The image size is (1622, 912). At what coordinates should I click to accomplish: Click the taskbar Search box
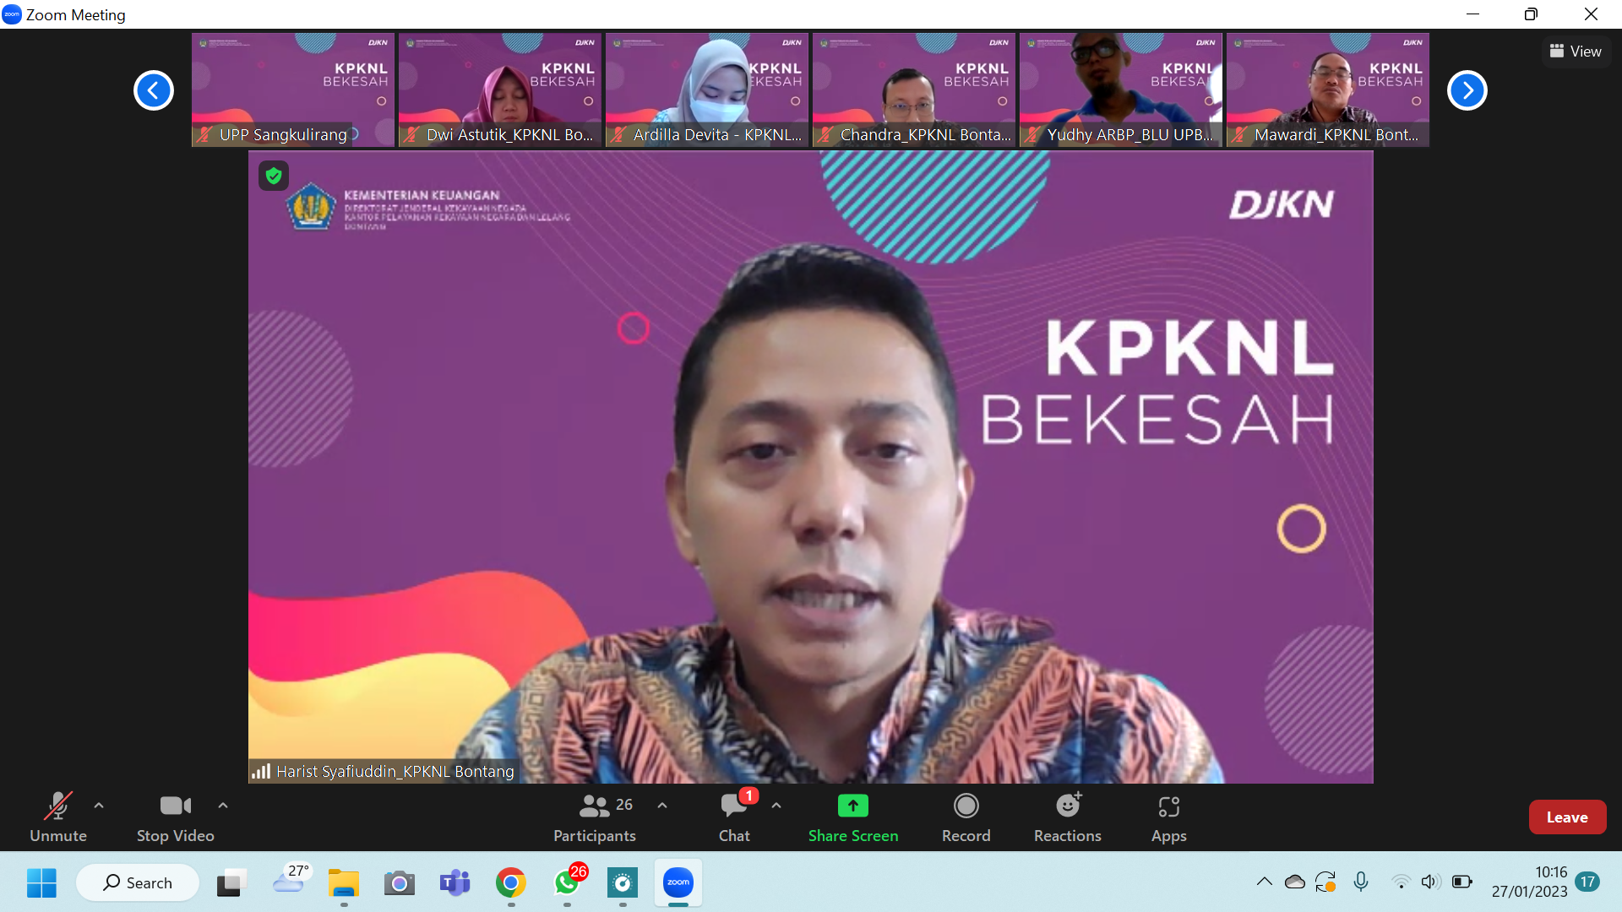tap(138, 882)
